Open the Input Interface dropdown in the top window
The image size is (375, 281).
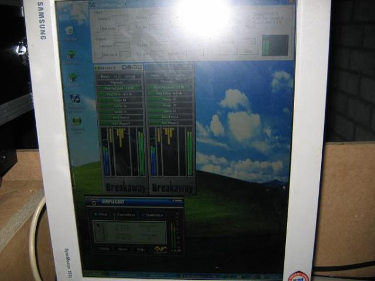point(121,19)
